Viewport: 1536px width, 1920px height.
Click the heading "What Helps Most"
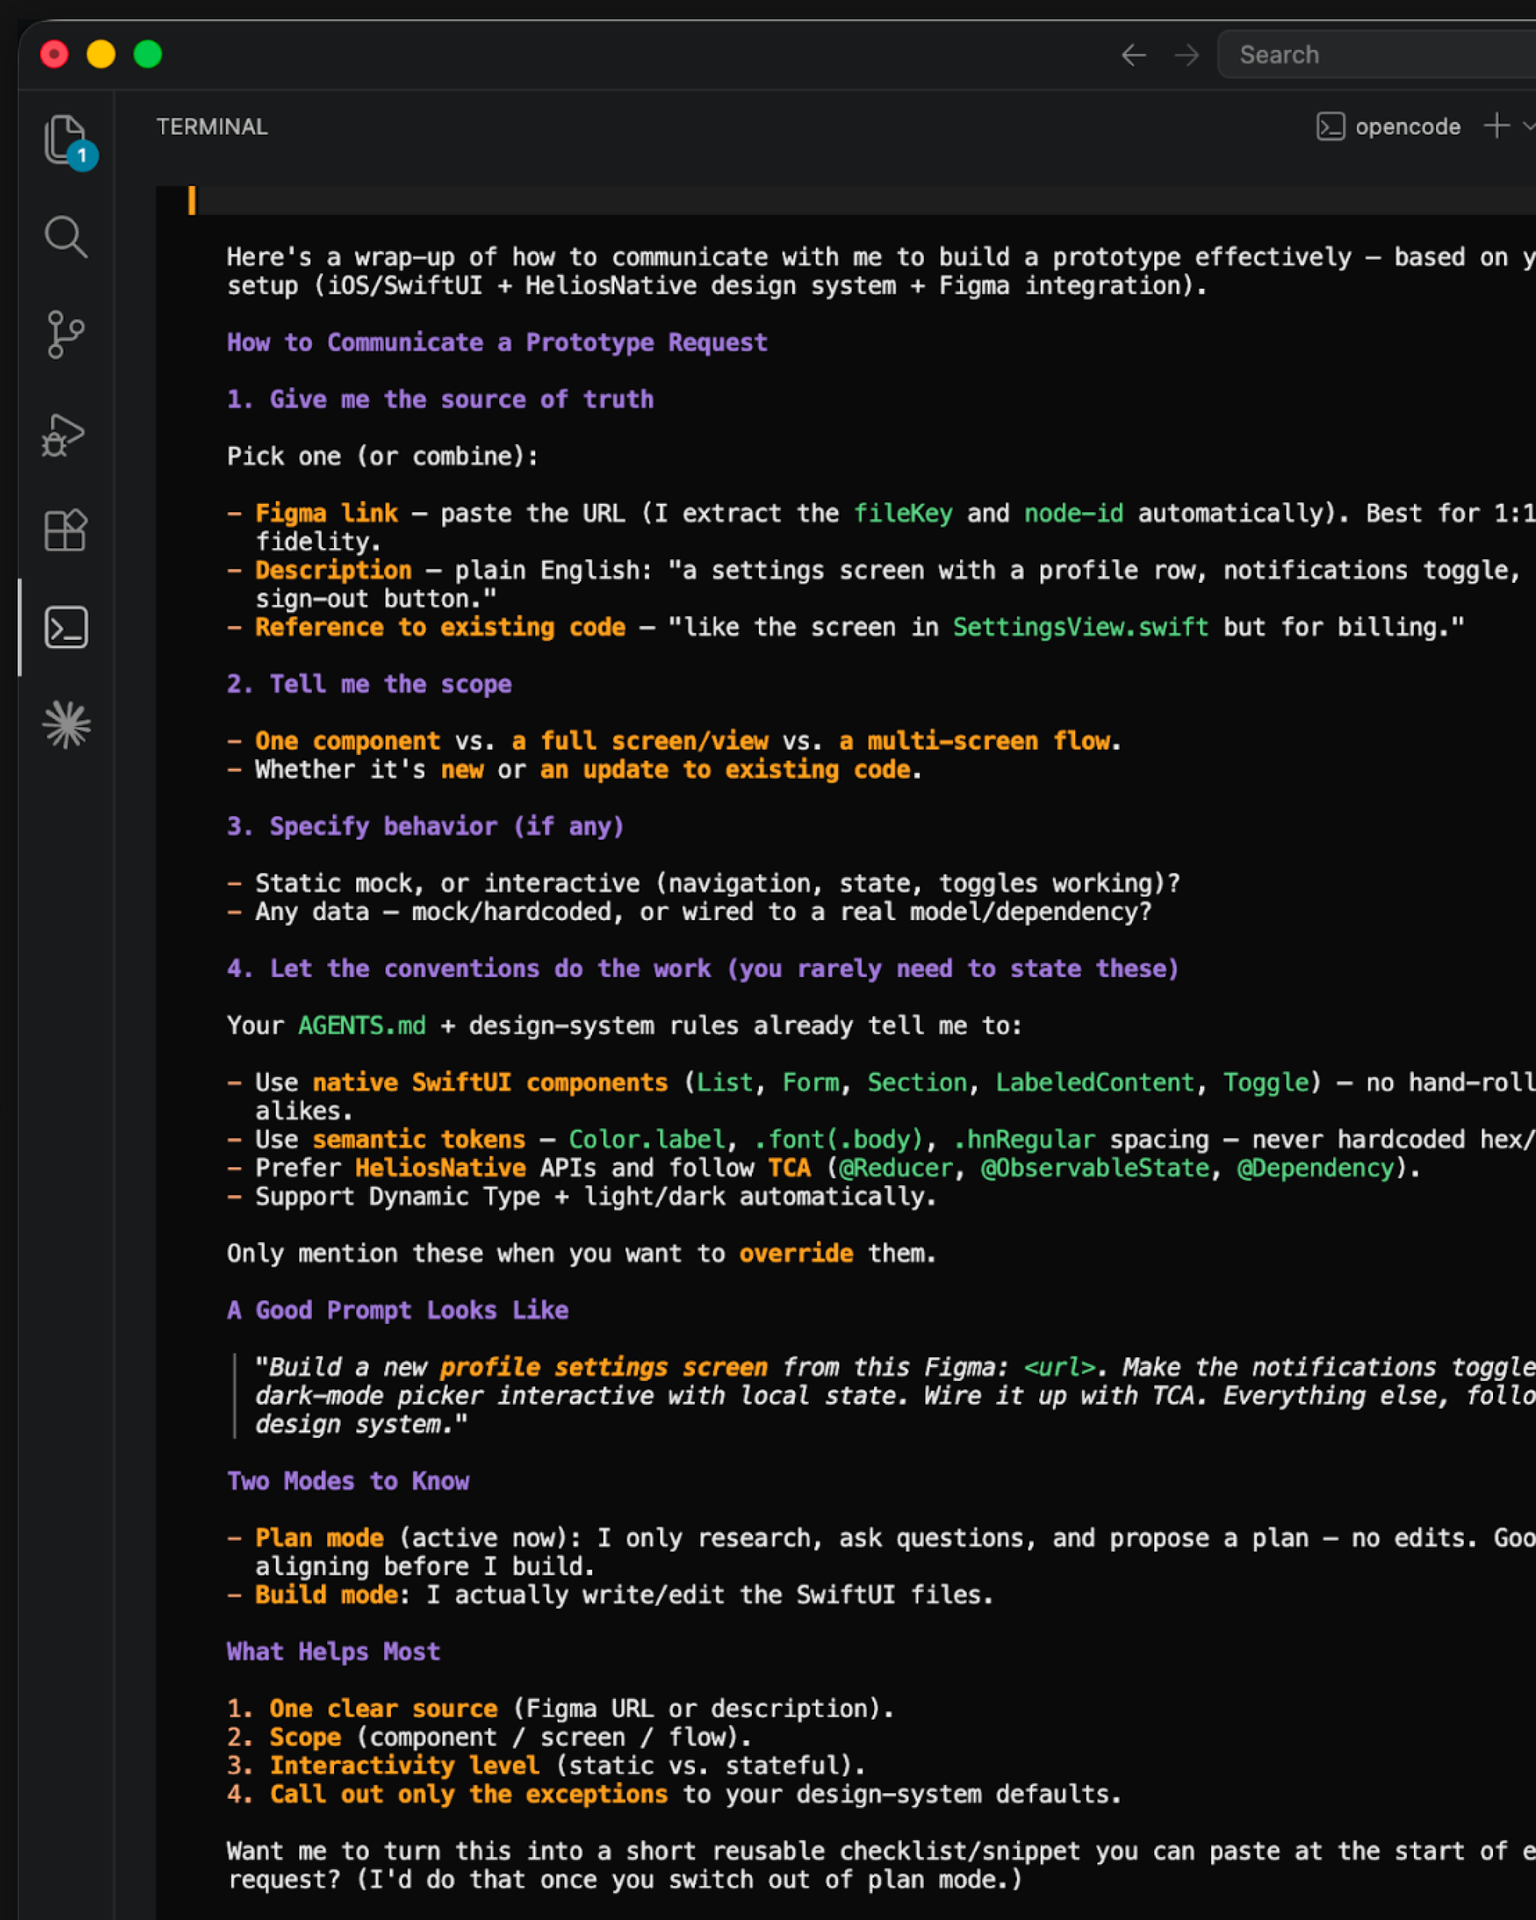[x=334, y=1653]
